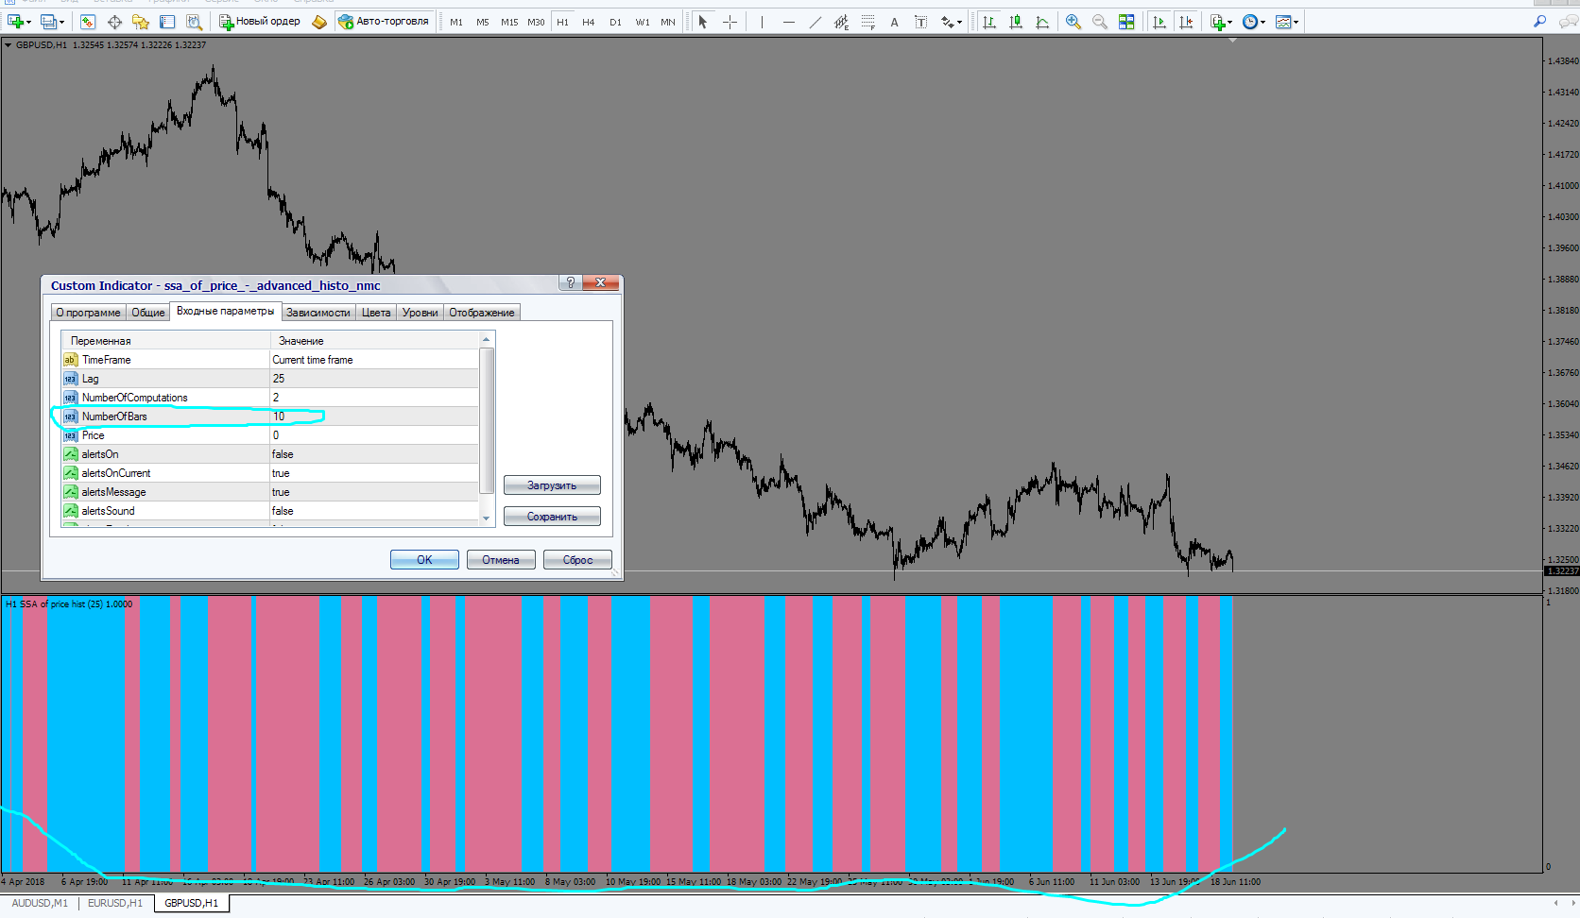
Task: Click the 'Загрузить' button
Action: tap(552, 485)
